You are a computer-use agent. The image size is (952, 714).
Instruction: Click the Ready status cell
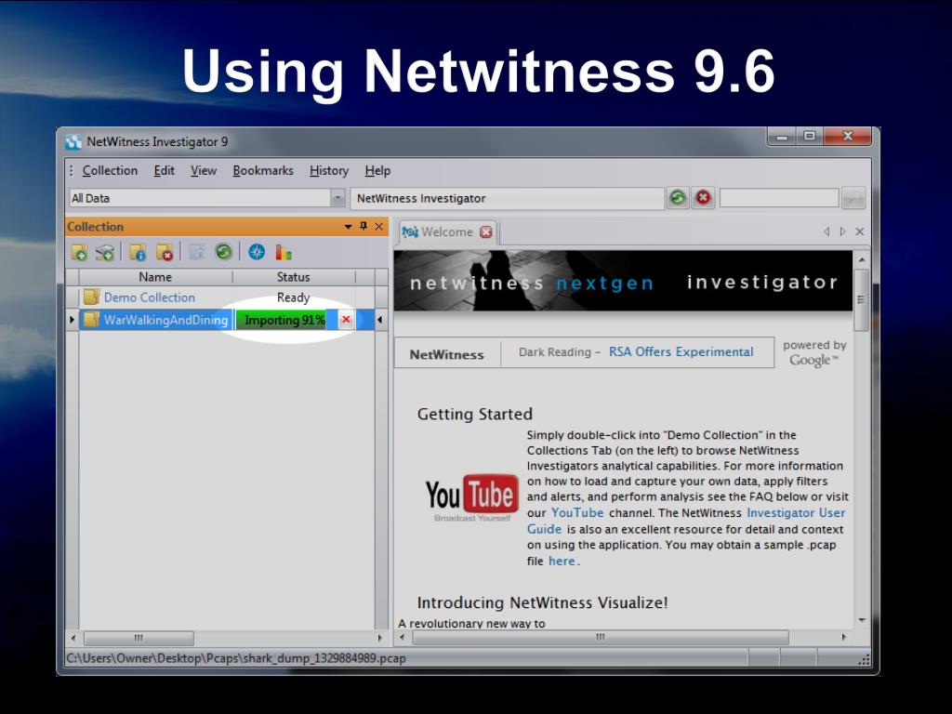(x=294, y=297)
